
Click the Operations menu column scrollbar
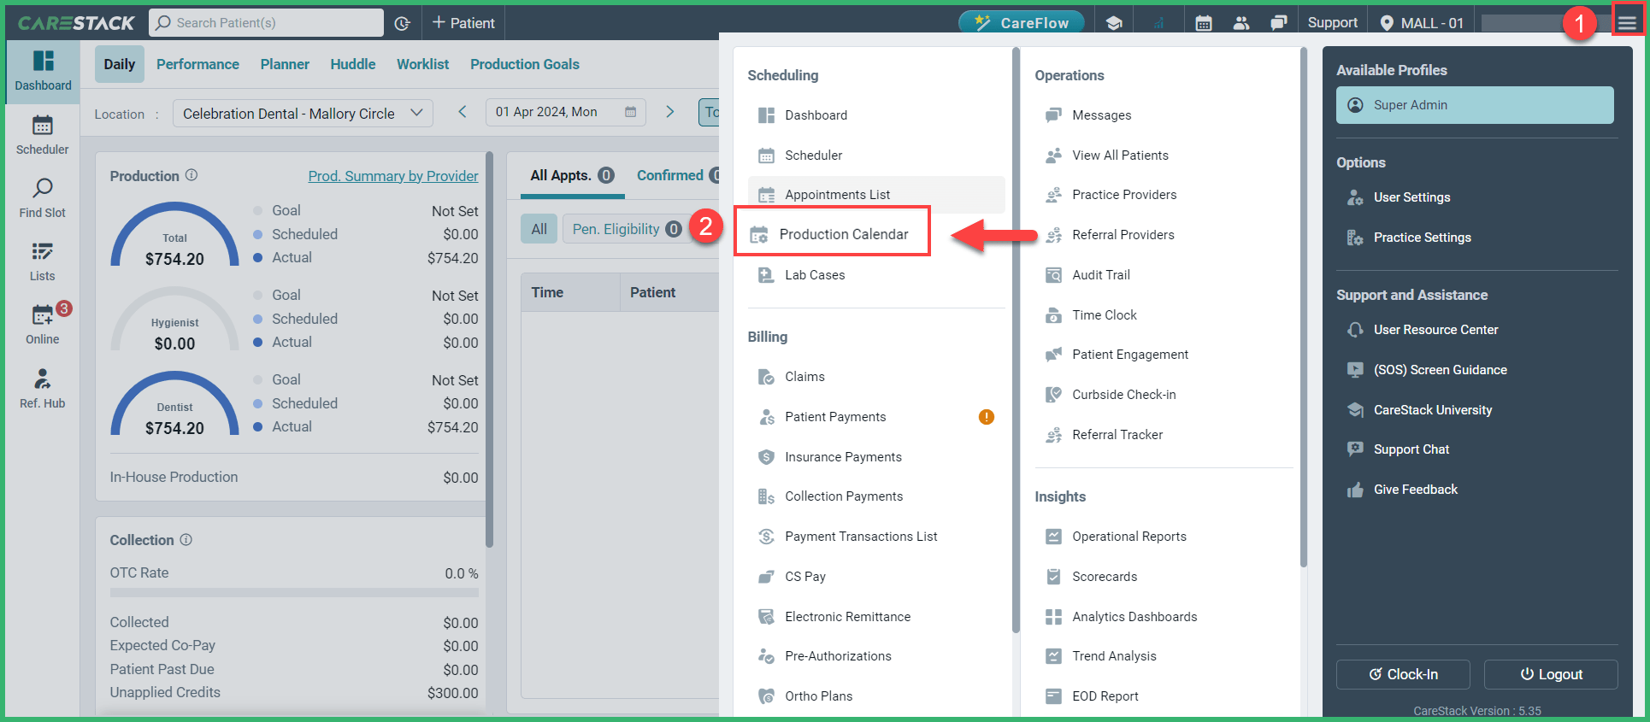[1303, 308]
